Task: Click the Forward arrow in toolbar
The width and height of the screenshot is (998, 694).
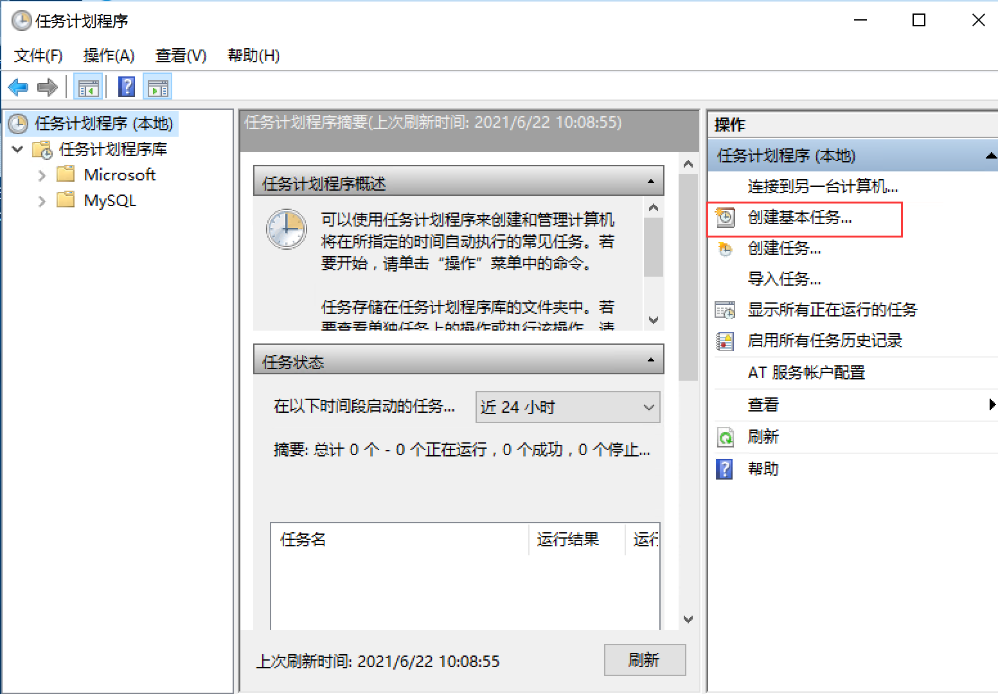Action: 48,87
